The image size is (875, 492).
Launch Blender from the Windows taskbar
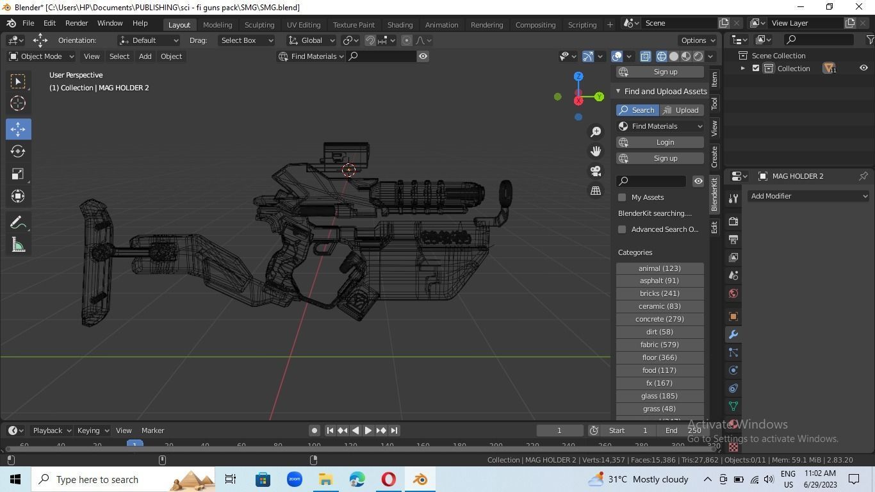420,479
